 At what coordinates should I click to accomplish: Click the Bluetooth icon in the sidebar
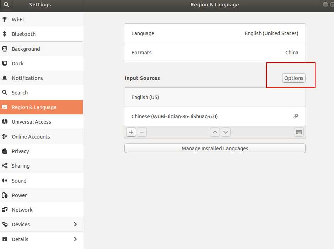[5, 34]
